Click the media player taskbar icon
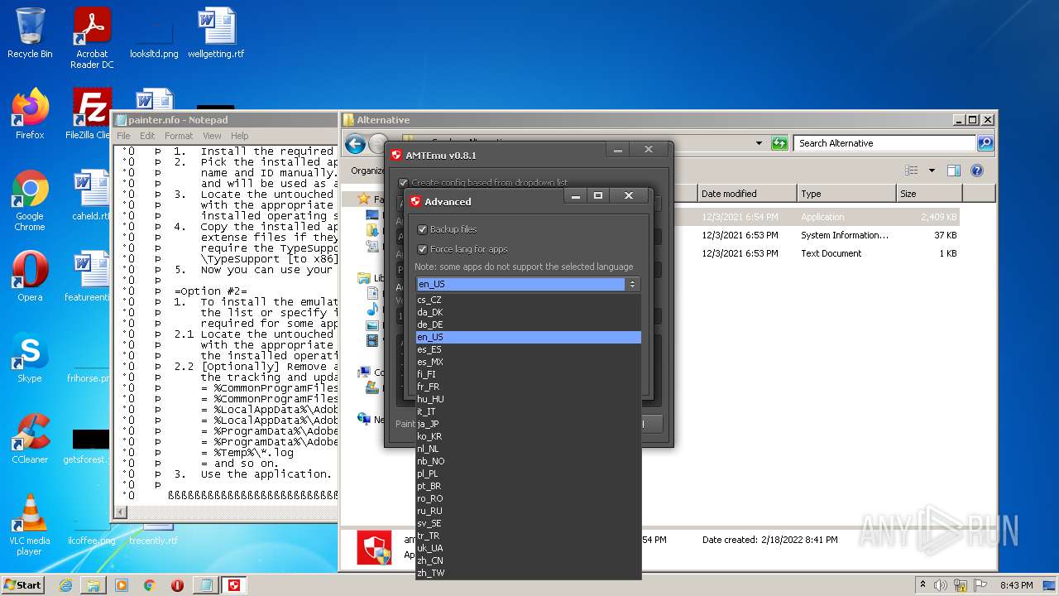This screenshot has width=1059, height=596. 122,585
